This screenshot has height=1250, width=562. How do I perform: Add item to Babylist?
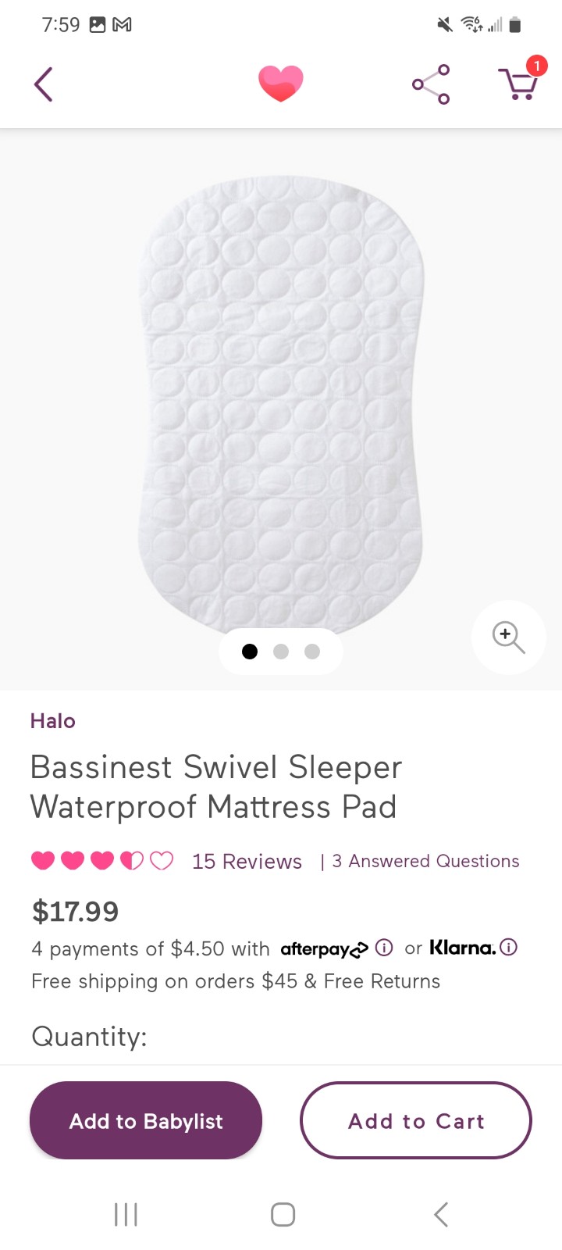146,1120
